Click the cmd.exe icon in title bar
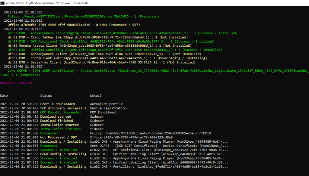The width and height of the screenshot is (309, 176). pos(3,3)
